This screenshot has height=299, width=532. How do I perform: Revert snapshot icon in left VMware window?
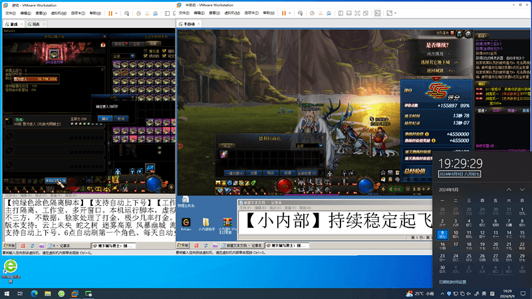tap(147, 13)
